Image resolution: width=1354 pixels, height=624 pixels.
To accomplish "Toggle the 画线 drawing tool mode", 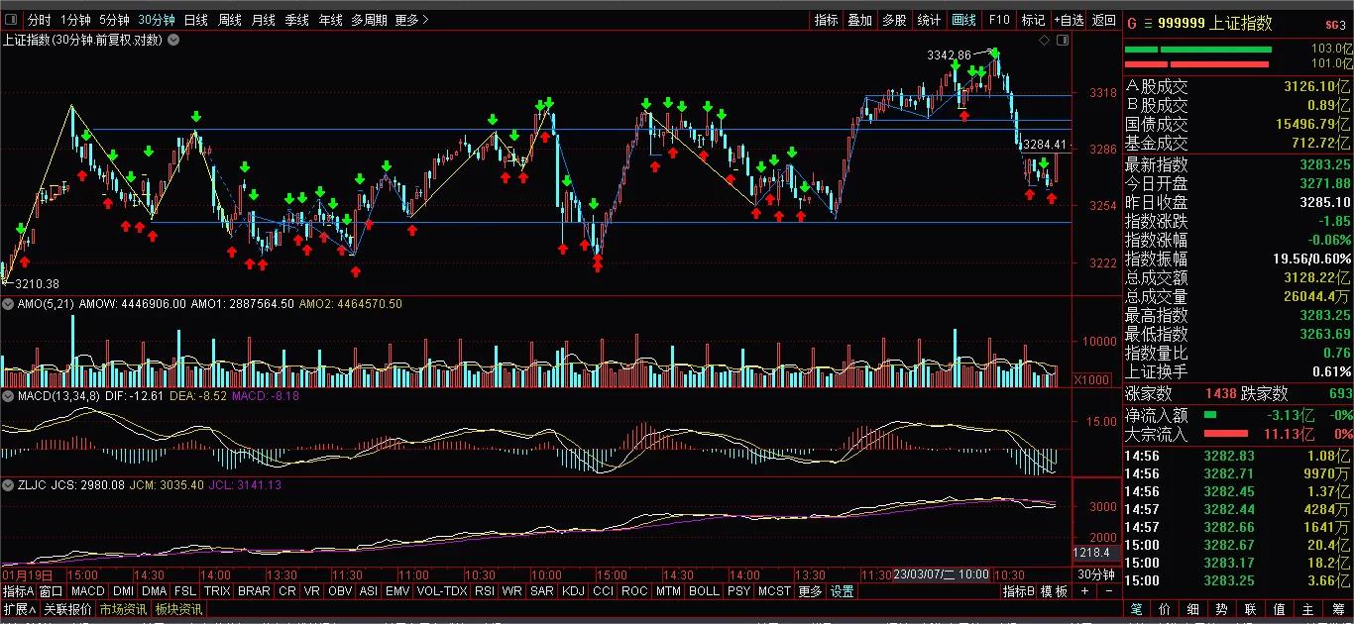I will (x=963, y=20).
